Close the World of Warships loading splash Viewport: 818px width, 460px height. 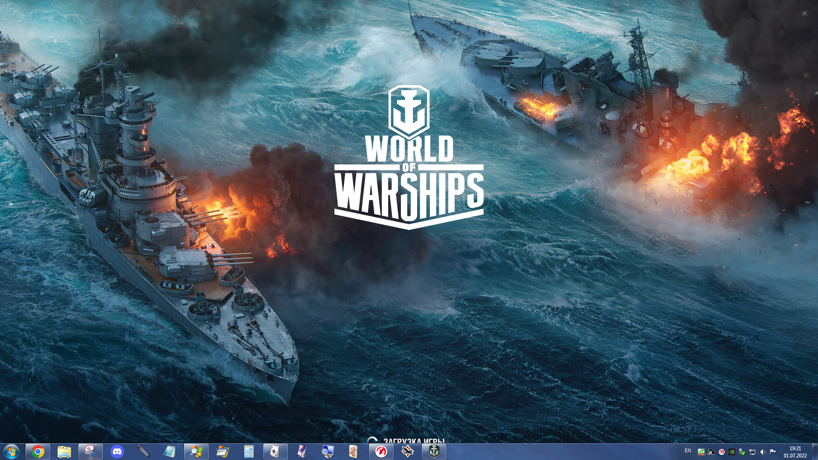[x=804, y=13]
